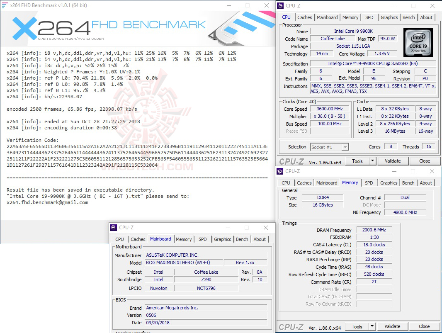
Task: Click the CPU-Z app icon in the Mainboard window title bar
Action: click(x=114, y=228)
